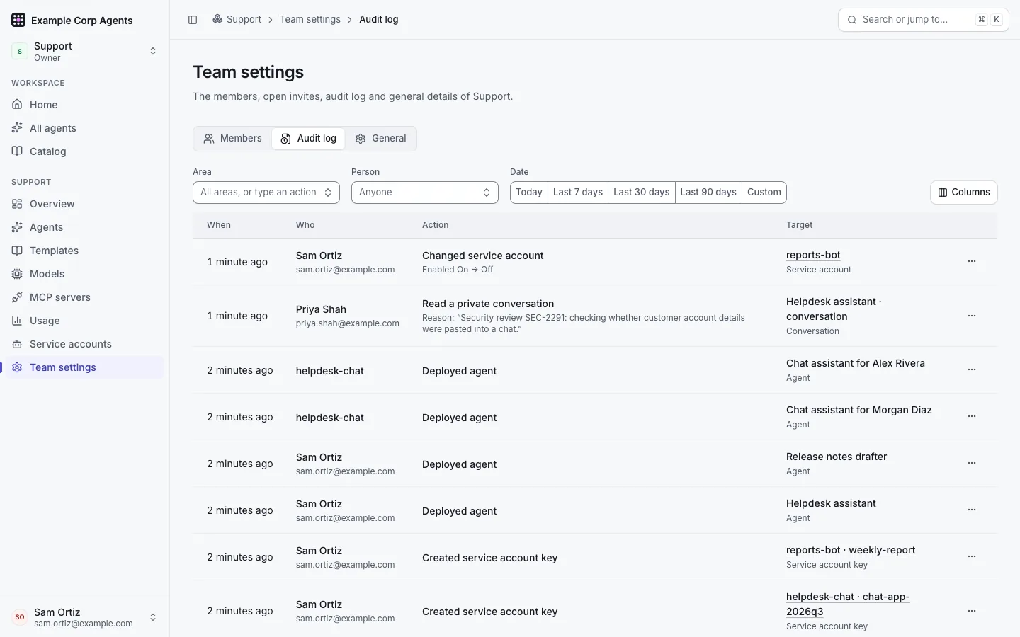This screenshot has width=1020, height=637.
Task: Open All agents in the sidebar
Action: coord(85,128)
